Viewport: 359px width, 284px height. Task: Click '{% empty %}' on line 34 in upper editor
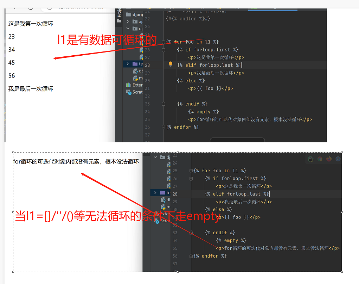click(203, 112)
